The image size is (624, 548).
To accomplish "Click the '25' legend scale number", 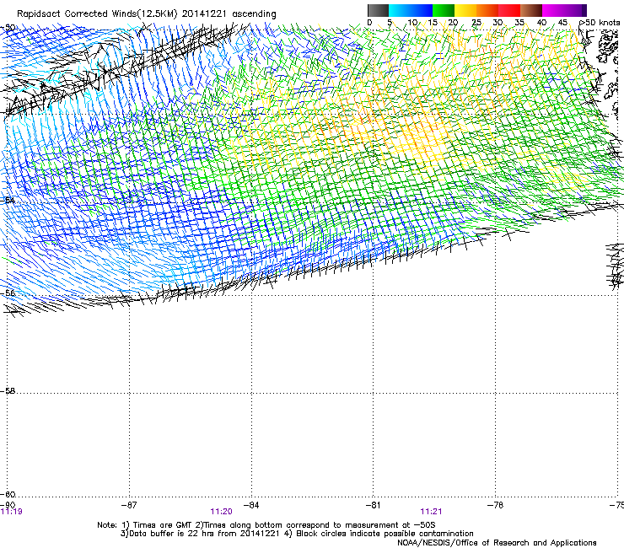I will point(476,23).
